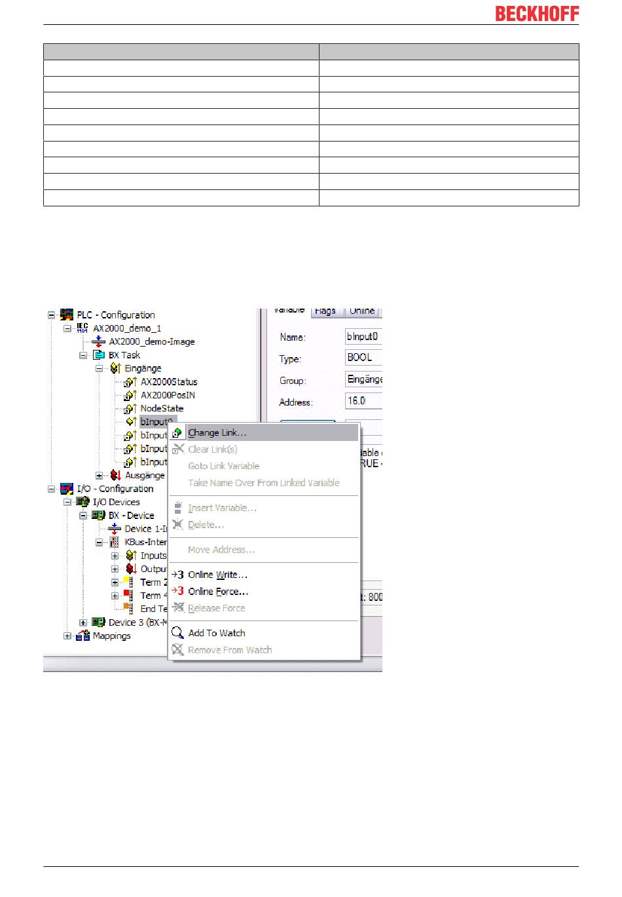Screen dimensions: 622x897
Task: Select the Ausgänge outputs group icon
Action: click(115, 475)
